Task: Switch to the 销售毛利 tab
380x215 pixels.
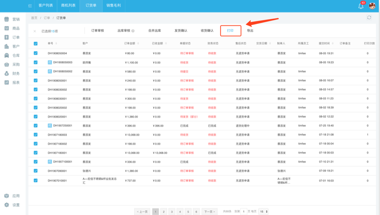Action: click(x=114, y=5)
